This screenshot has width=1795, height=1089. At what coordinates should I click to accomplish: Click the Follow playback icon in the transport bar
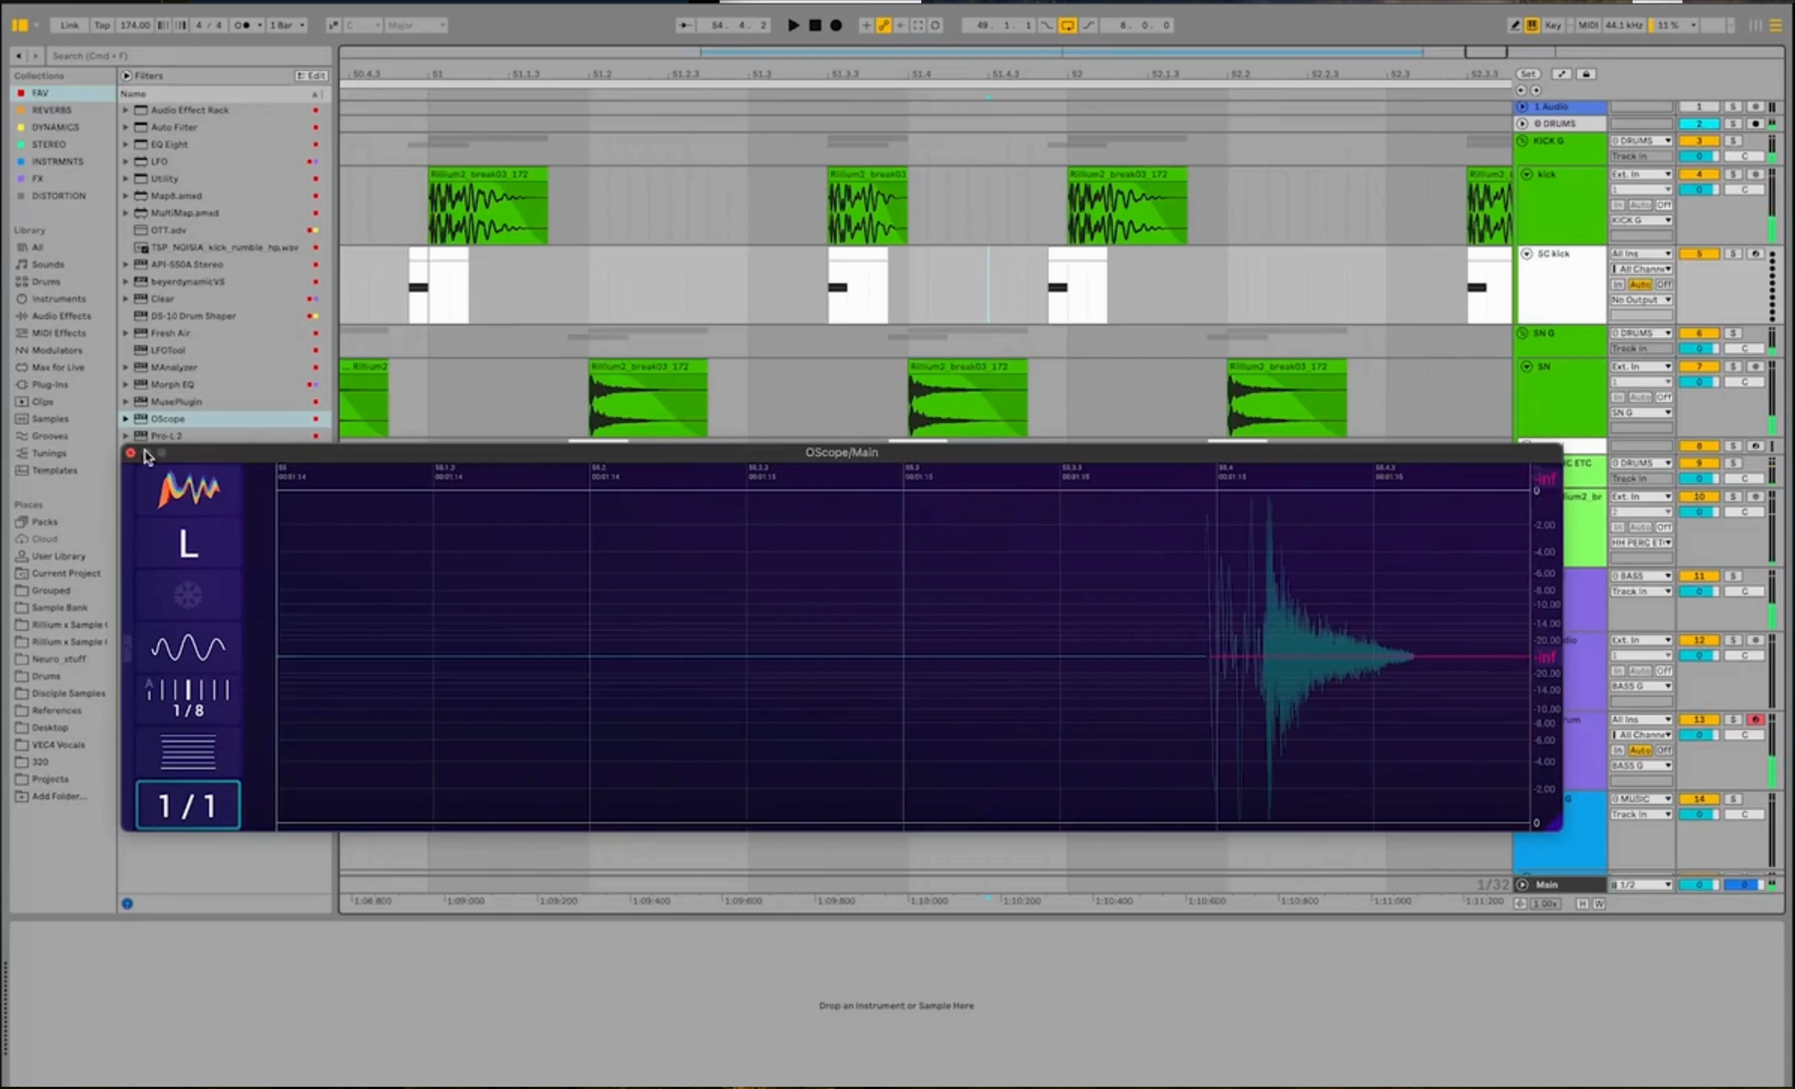[685, 26]
